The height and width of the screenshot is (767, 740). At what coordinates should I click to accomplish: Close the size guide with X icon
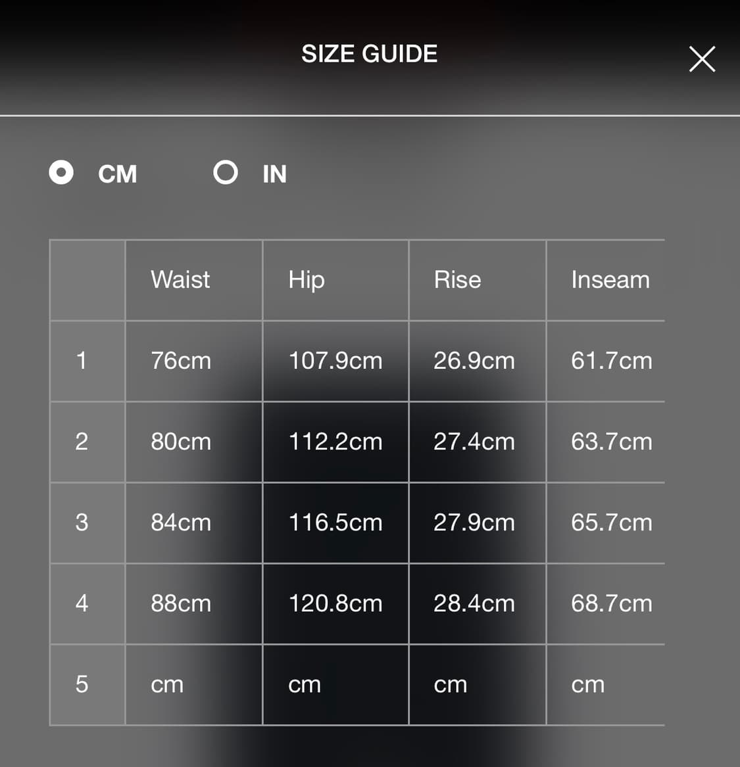pos(702,59)
